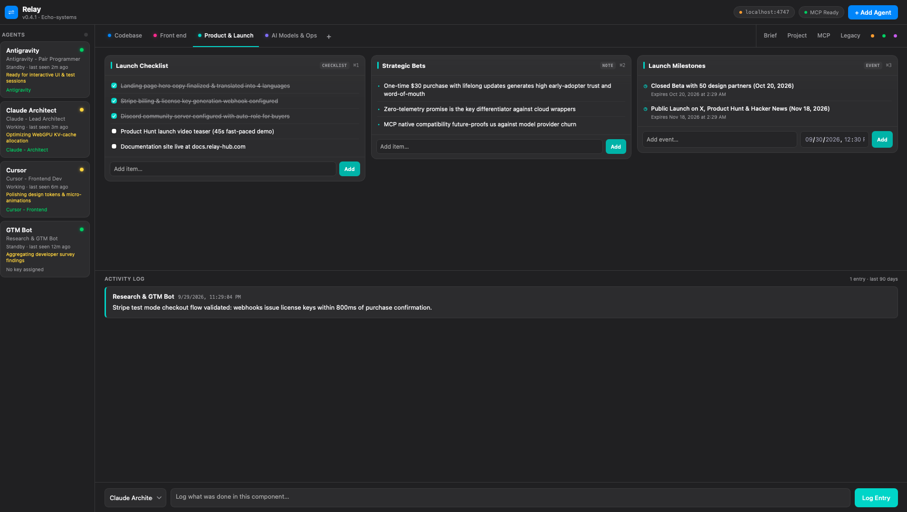The width and height of the screenshot is (907, 512).
Task: Click the ⌘1 shortcut badge on Launch Checklist
Action: [x=356, y=66]
